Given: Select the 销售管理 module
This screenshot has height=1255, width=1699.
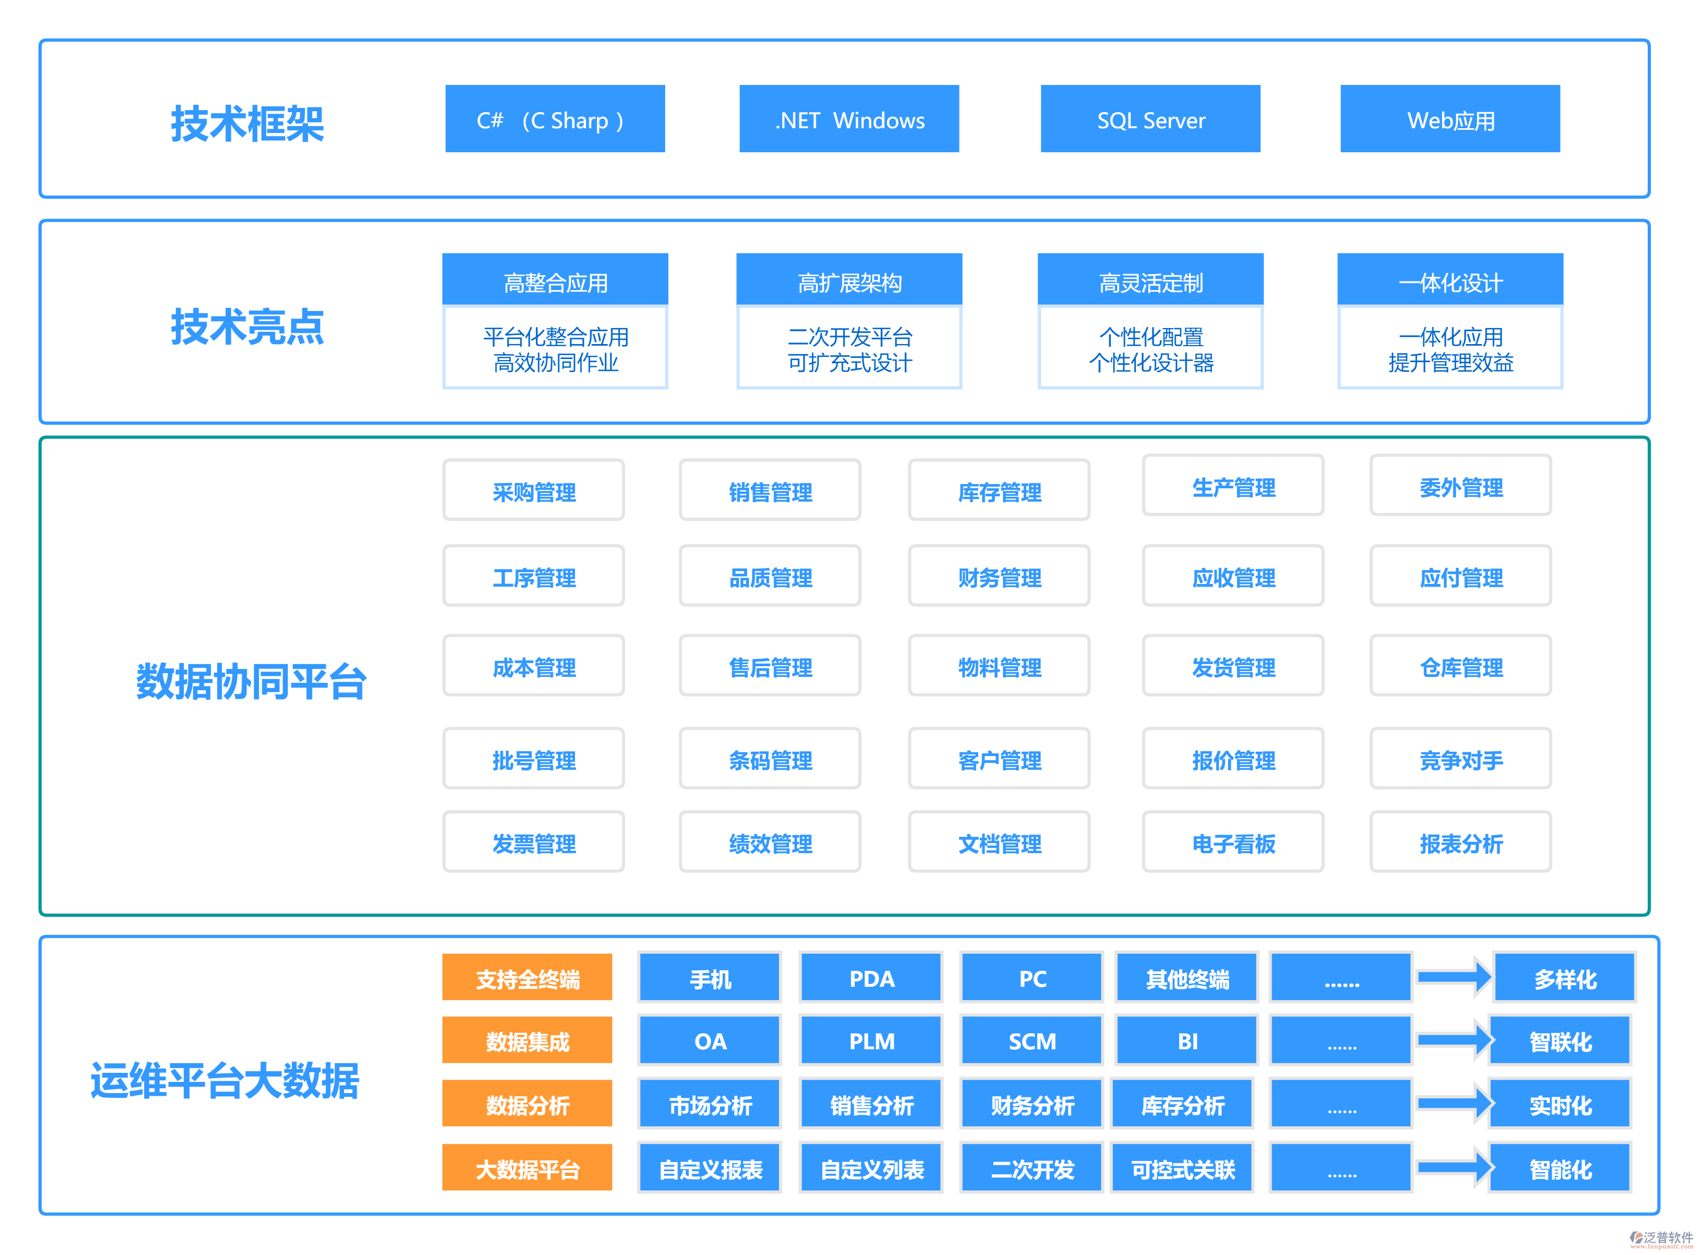Looking at the screenshot, I should click(x=769, y=491).
